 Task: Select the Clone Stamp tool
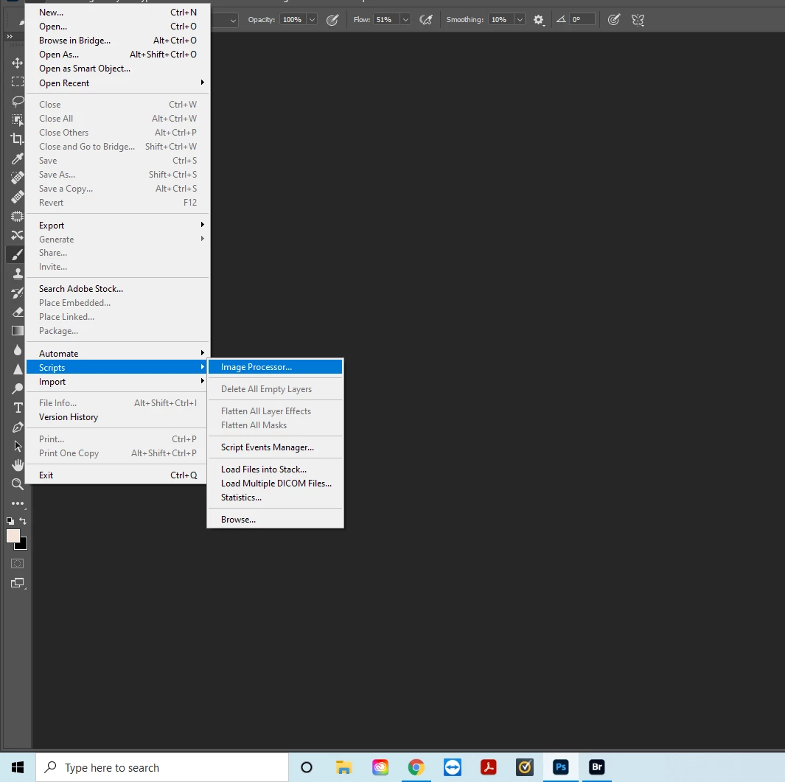[17, 273]
